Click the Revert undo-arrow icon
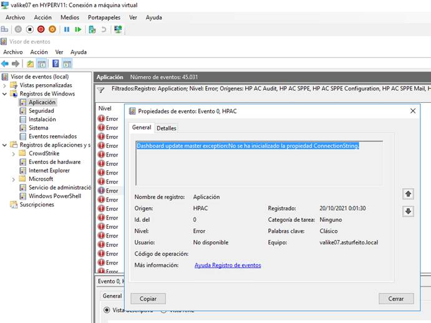Viewport: 431px width, 323px height. 104,29
